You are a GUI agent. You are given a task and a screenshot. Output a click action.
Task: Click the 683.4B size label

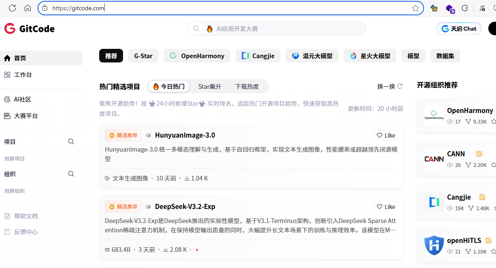pyautogui.click(x=121, y=250)
